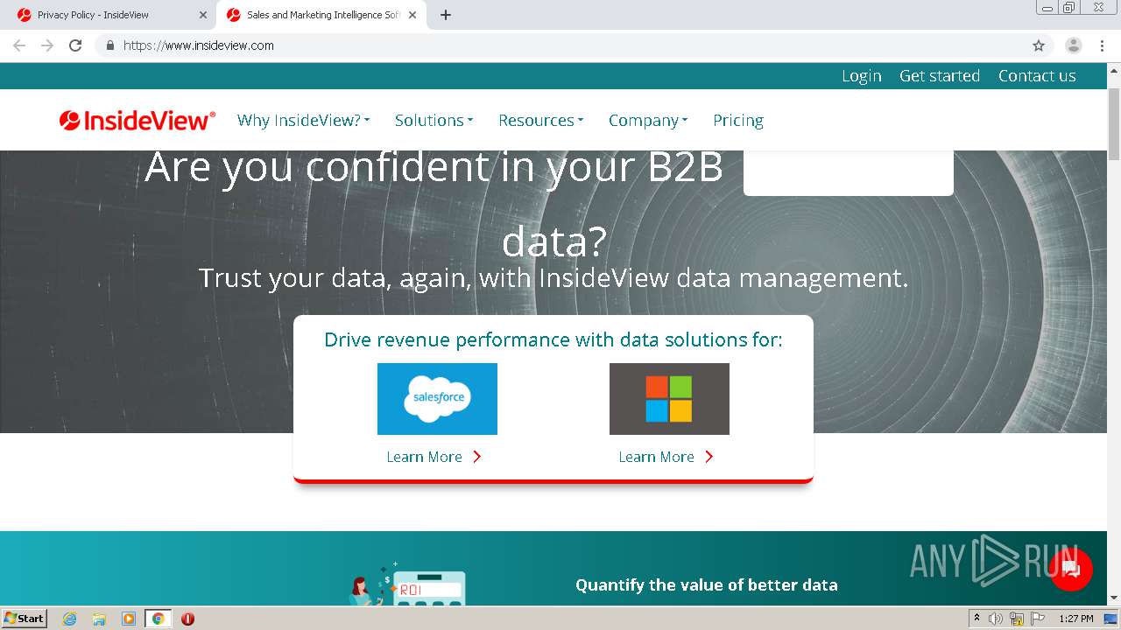The image size is (1121, 630).
Task: Click 'Quantify the value of better data' text
Action: (707, 585)
